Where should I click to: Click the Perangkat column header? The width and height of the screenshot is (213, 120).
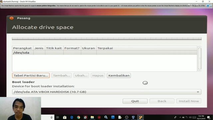[x=23, y=48]
